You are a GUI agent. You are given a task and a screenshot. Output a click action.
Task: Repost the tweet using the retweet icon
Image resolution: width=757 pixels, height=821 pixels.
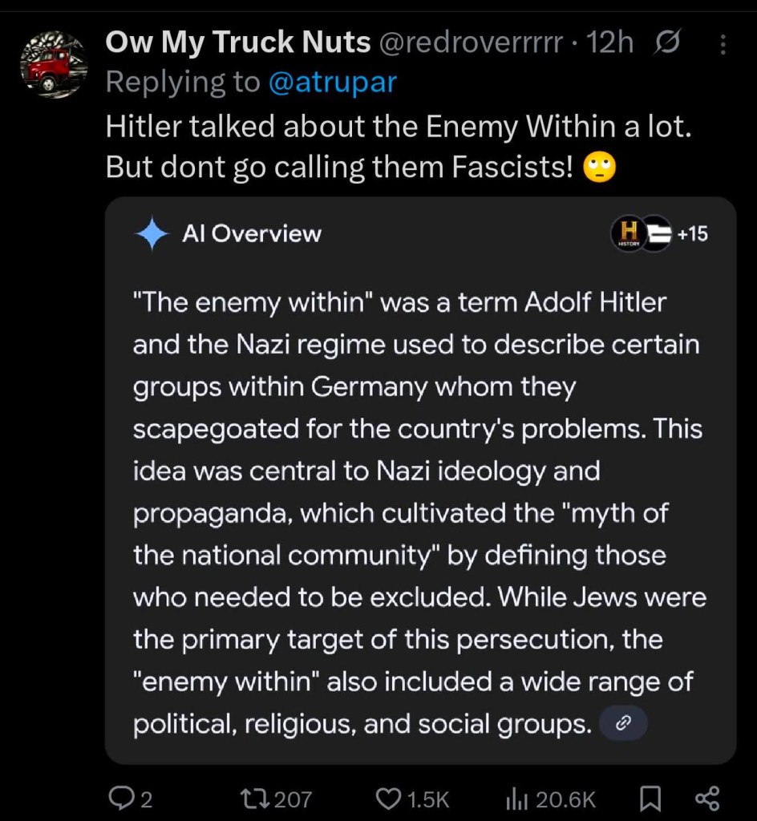(x=255, y=798)
